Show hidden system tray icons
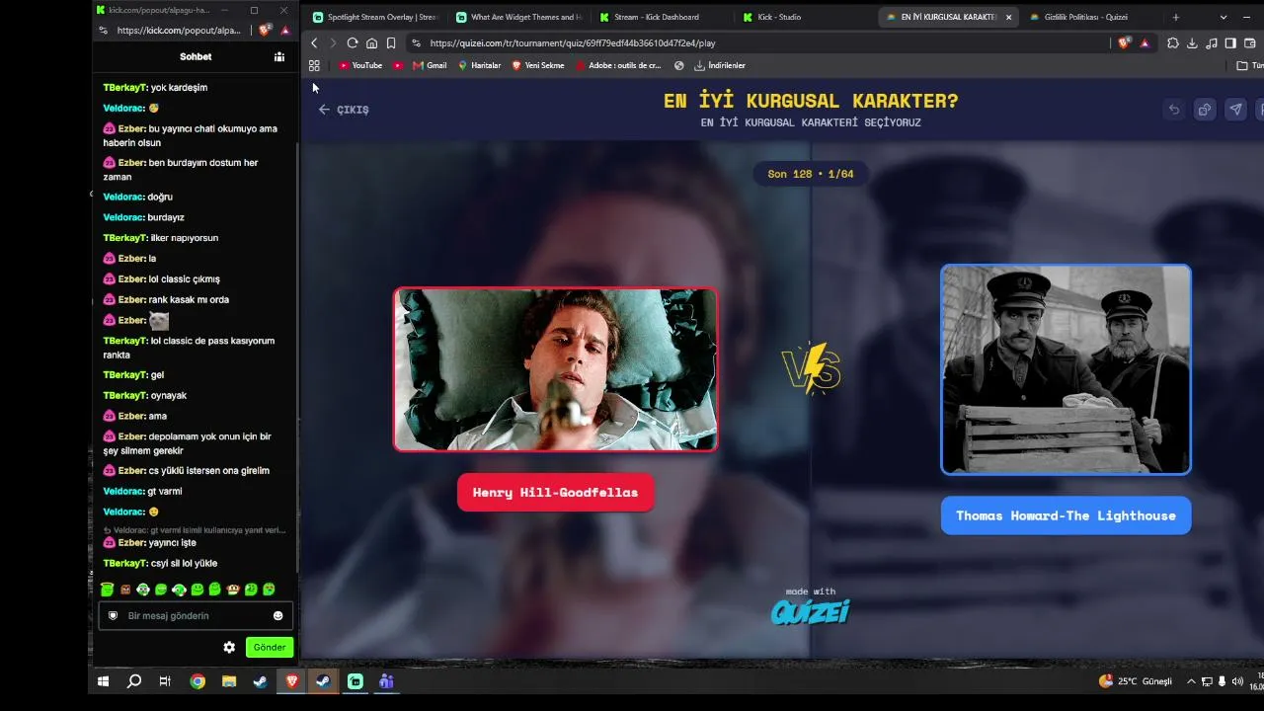Viewport: 1264px width, 711px height. click(x=1191, y=681)
